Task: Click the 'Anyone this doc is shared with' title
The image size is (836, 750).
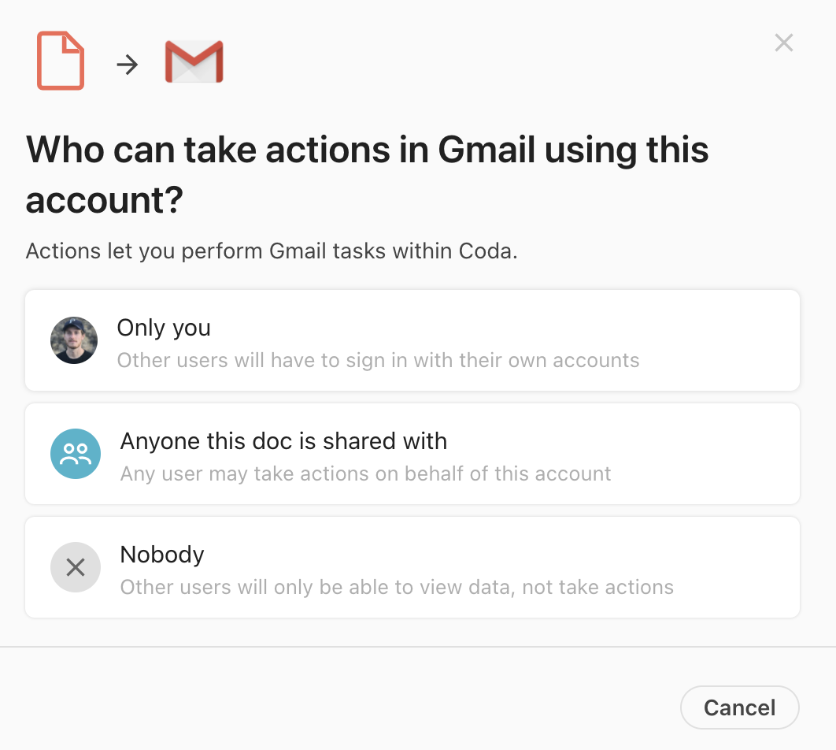Action: click(283, 441)
